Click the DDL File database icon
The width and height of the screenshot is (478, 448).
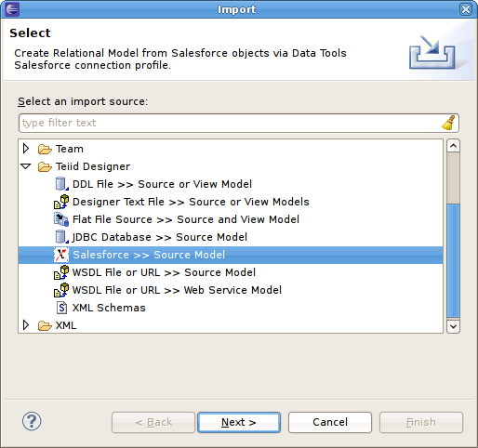tap(61, 184)
